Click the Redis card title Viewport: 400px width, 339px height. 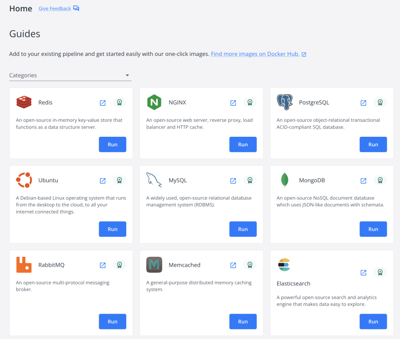45,103
